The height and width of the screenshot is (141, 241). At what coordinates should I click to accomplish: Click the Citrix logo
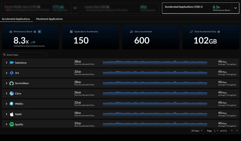tap(12, 94)
